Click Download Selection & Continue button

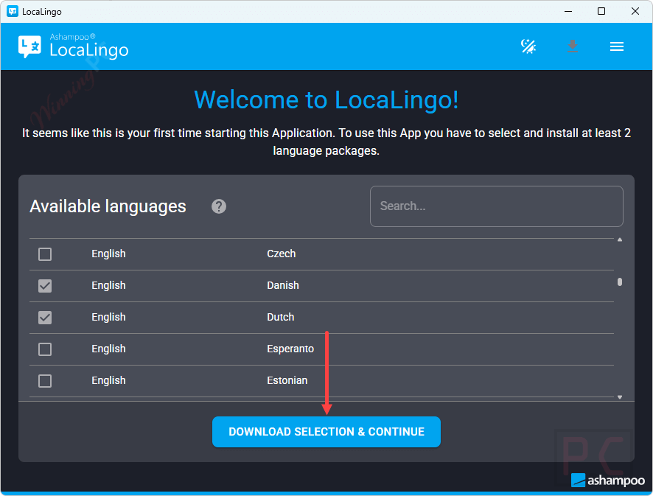326,432
